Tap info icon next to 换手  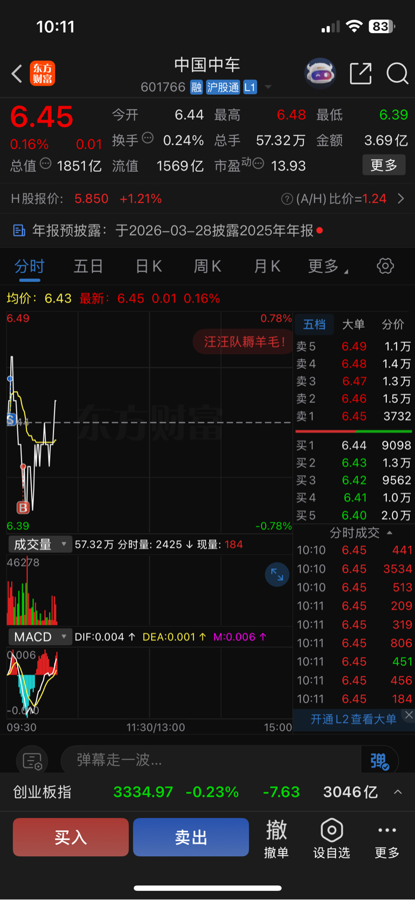148,138
